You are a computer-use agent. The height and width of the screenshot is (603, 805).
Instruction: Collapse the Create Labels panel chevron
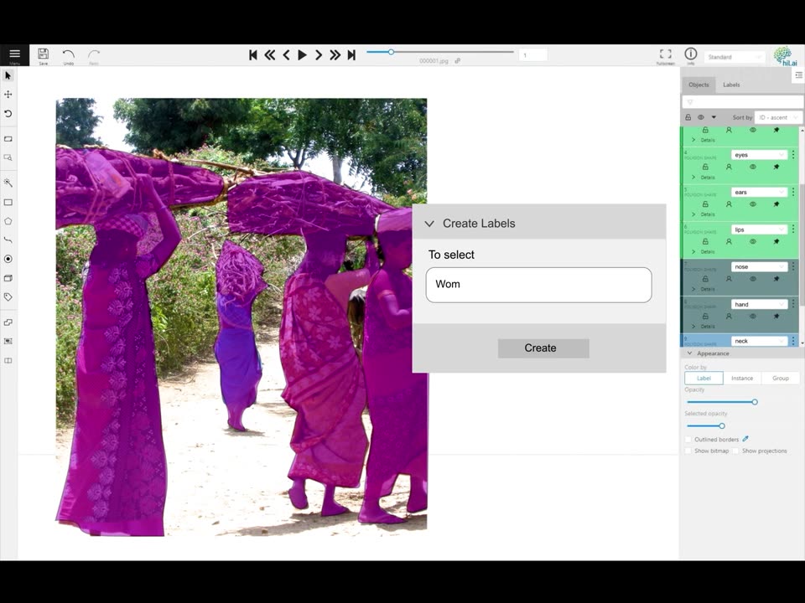coord(429,224)
